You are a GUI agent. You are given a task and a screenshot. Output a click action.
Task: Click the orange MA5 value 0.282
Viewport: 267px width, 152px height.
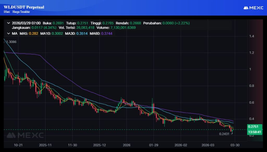point(33,34)
